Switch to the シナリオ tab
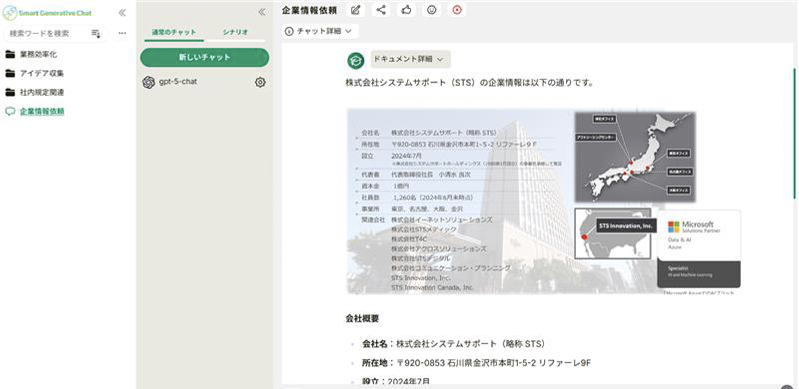 (235, 32)
